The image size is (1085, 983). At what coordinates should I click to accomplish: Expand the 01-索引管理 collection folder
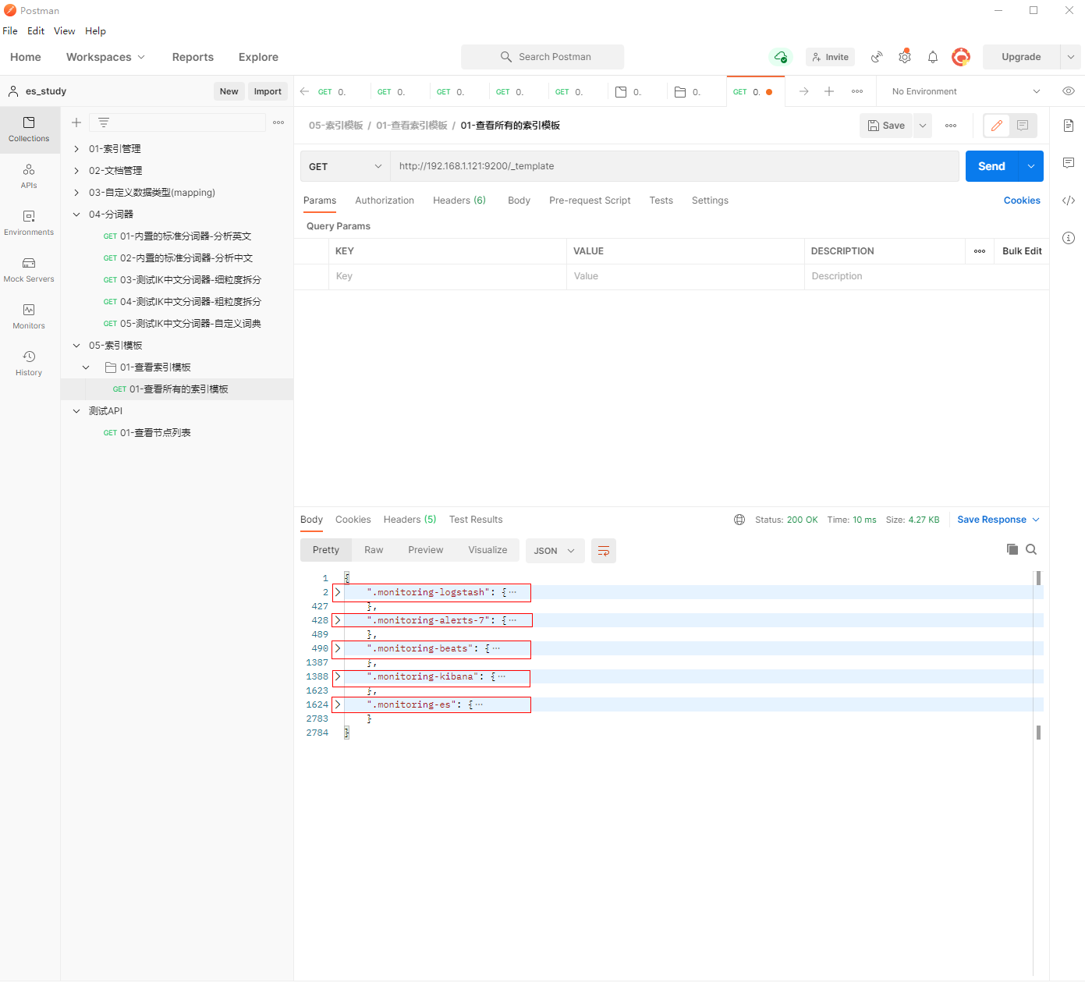(x=76, y=149)
